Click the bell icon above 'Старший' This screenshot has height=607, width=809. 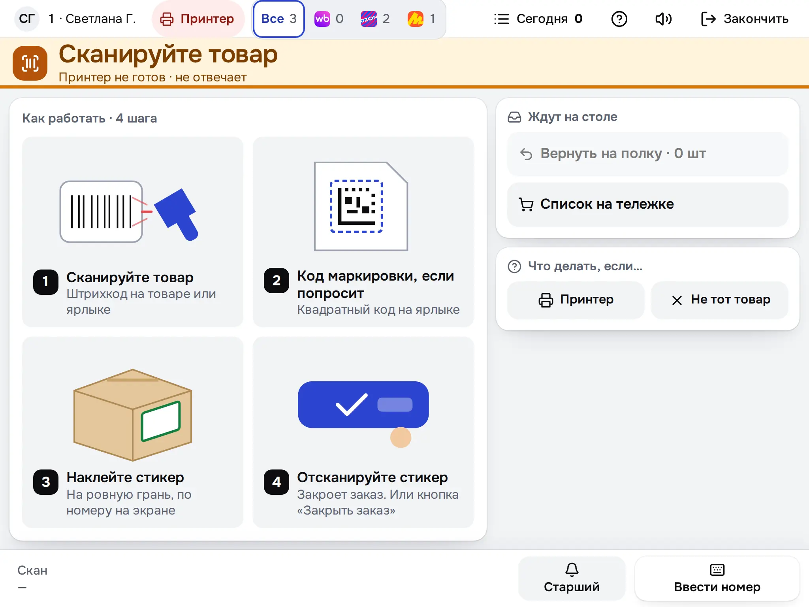(572, 569)
